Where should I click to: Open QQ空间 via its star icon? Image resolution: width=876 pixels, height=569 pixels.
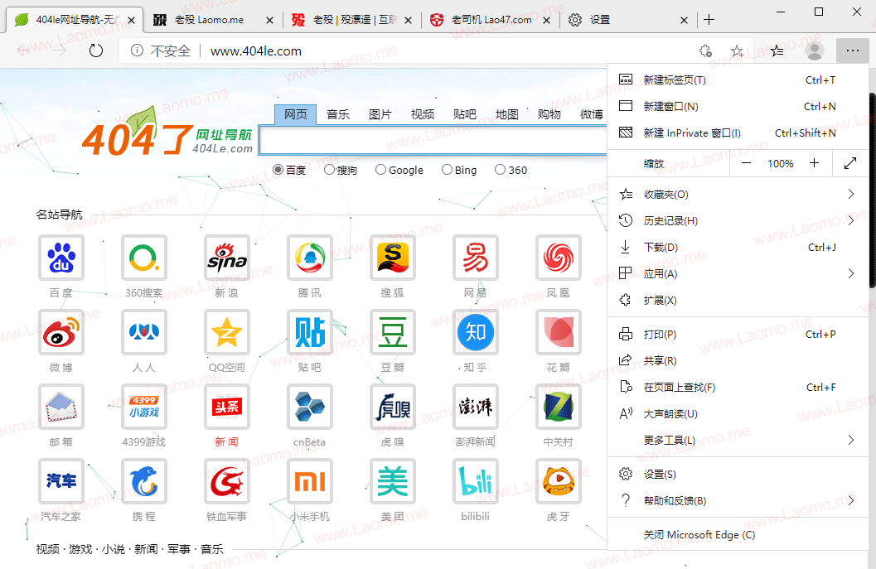(226, 332)
